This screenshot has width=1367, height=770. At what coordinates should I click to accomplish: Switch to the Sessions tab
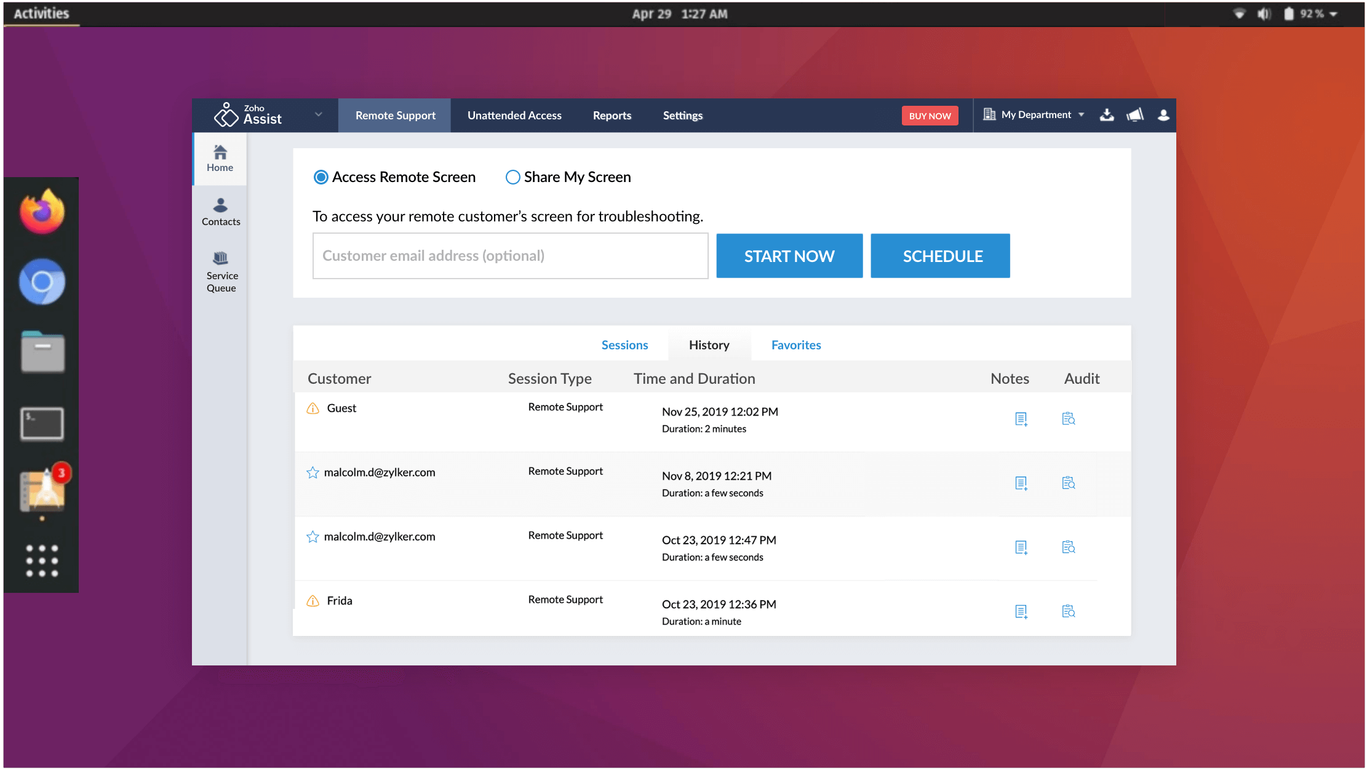coord(624,344)
